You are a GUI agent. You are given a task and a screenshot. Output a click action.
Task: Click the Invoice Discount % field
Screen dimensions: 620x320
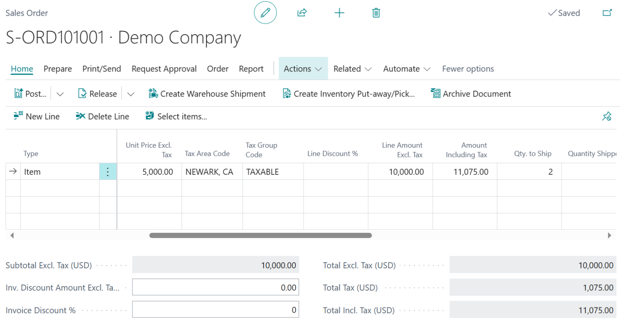(x=216, y=310)
